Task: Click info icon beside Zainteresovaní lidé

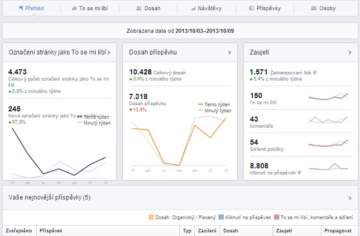Action: point(315,72)
